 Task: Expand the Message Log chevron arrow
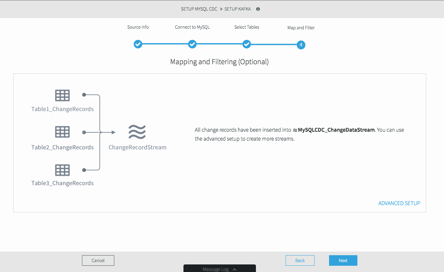235,269
